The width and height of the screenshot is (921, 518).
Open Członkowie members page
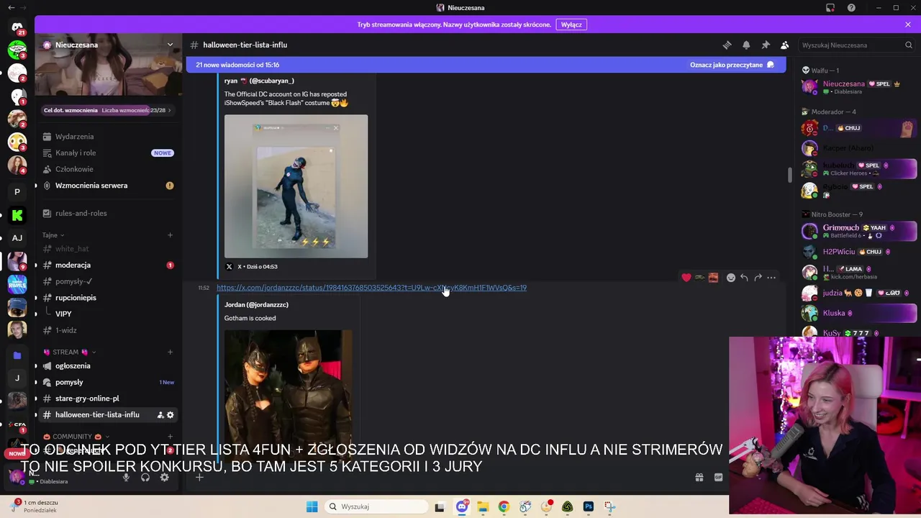click(108, 169)
